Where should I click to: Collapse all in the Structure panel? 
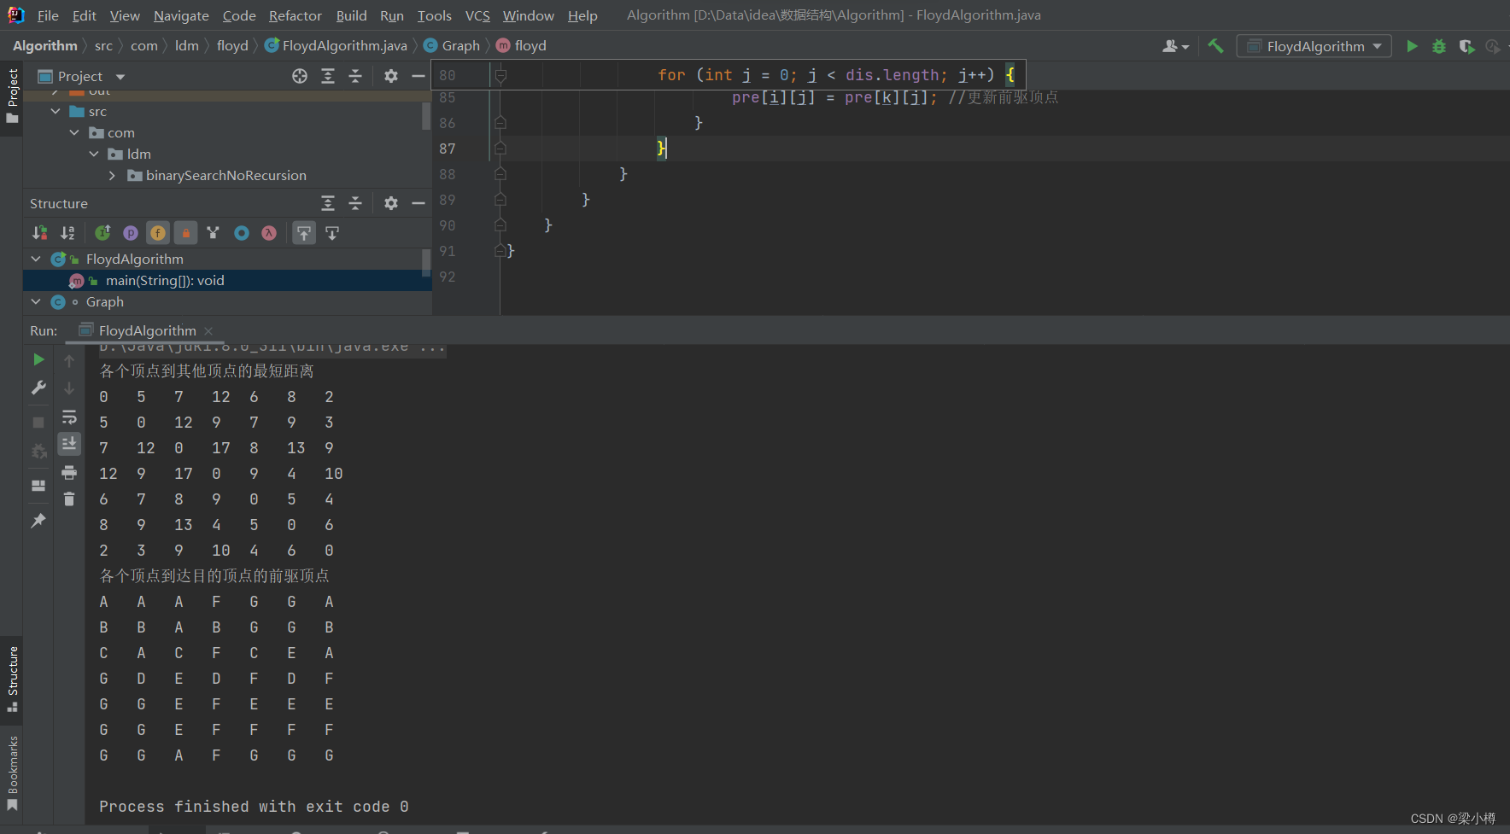(355, 203)
